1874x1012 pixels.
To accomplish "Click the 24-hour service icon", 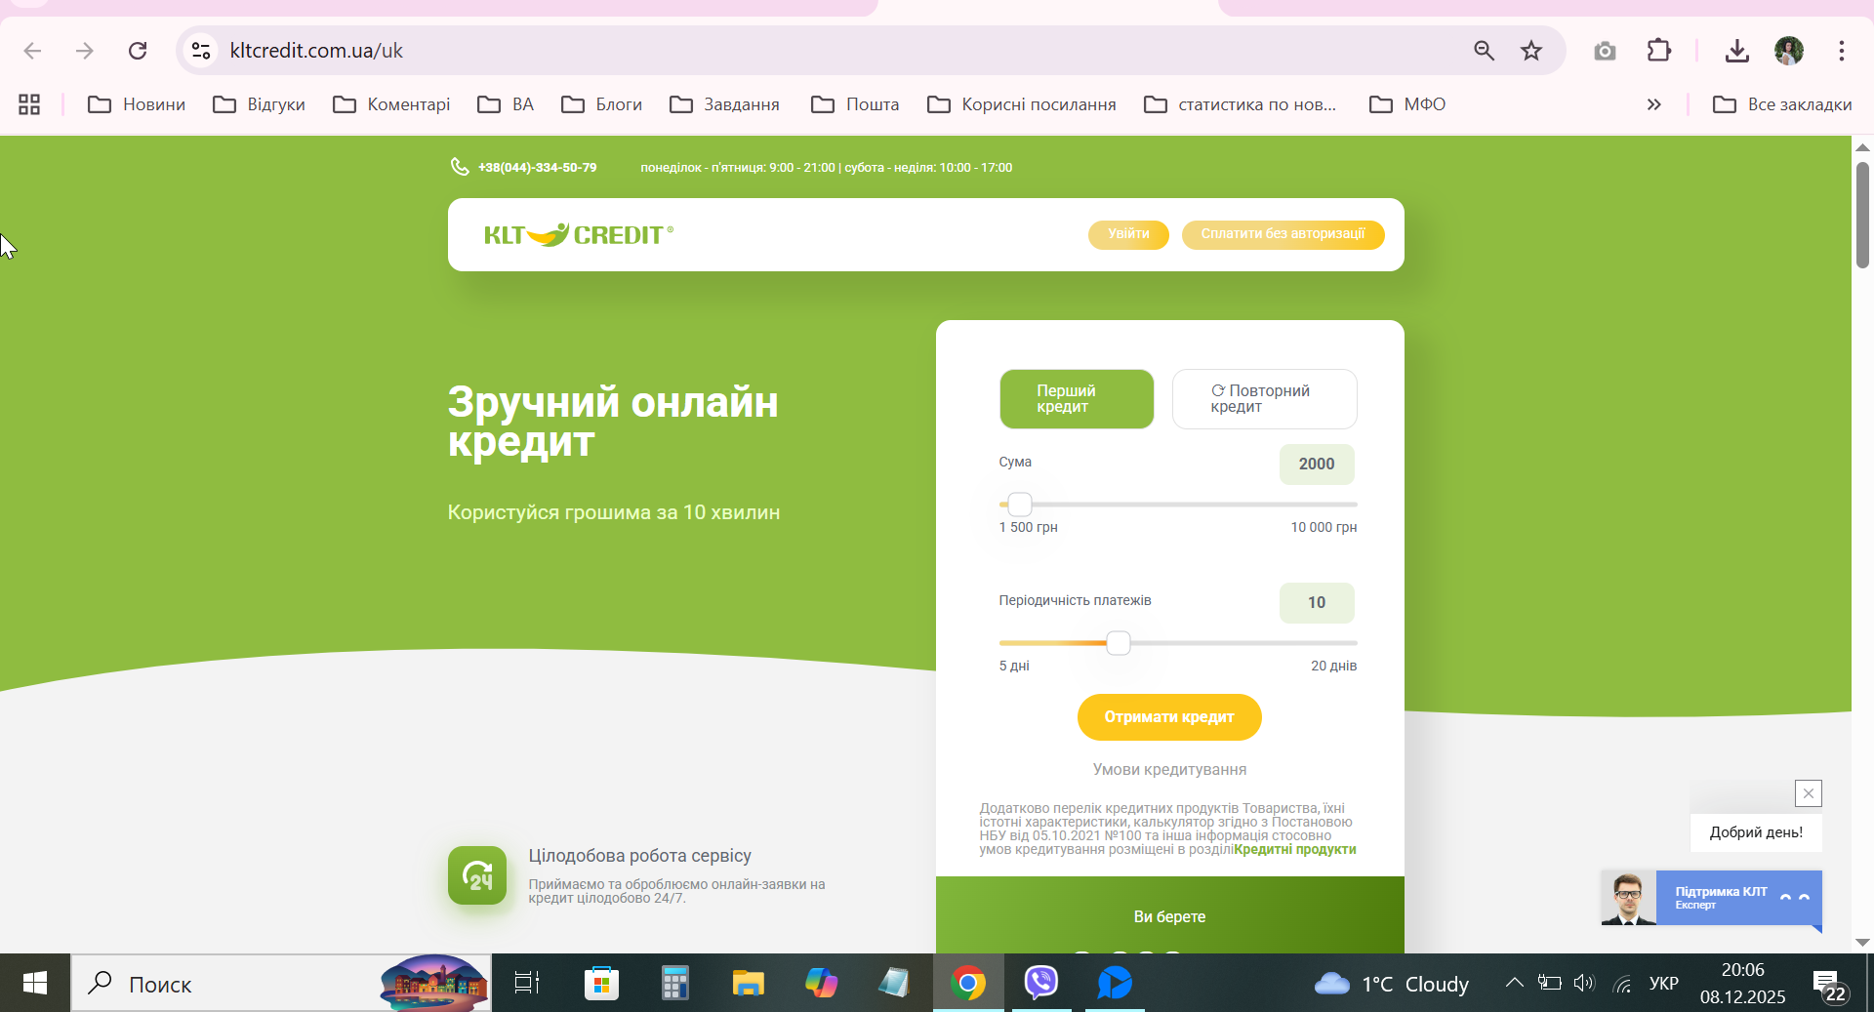I will 477,875.
